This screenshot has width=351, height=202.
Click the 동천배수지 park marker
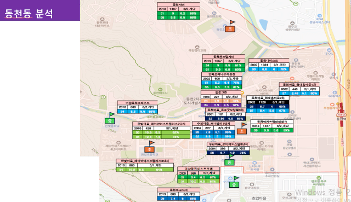[160, 90]
